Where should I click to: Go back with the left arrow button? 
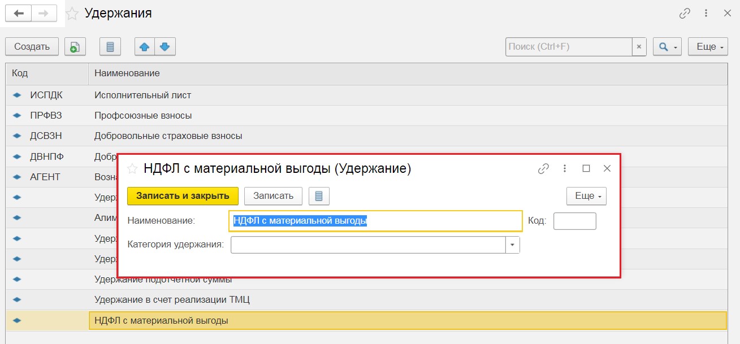[x=19, y=14]
